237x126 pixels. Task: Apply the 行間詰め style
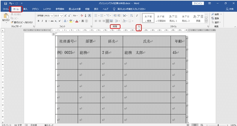coord(161,18)
